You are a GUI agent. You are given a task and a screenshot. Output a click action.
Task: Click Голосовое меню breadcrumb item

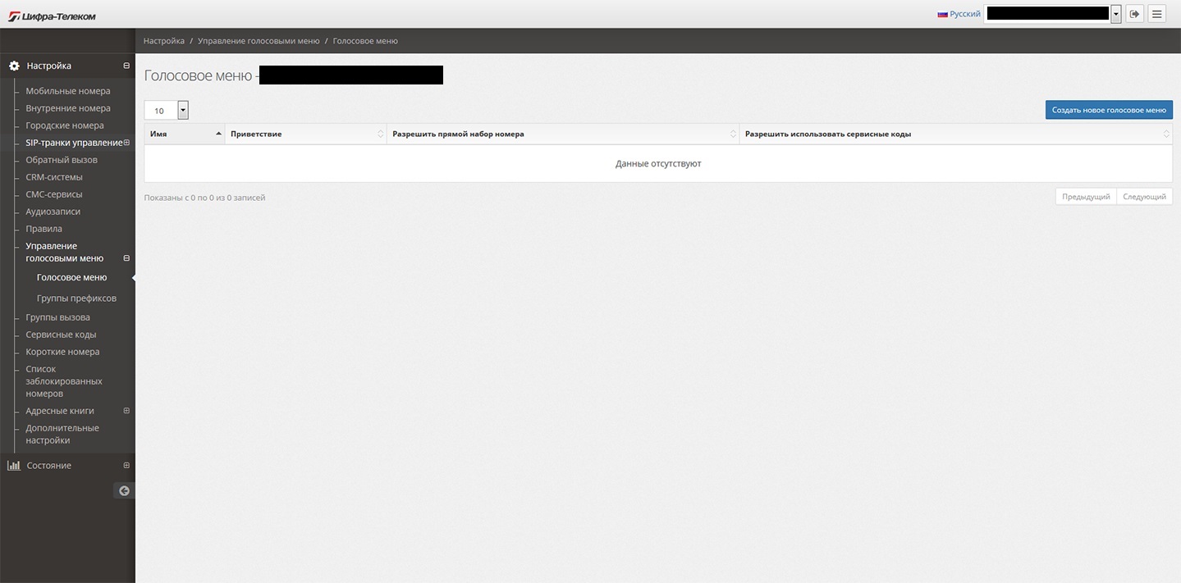coord(365,41)
